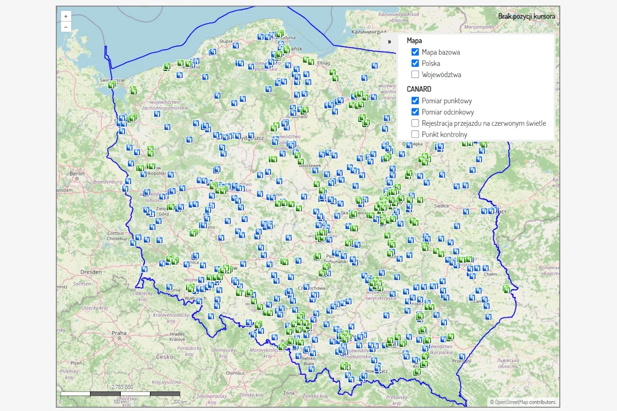Disable the Pomiar punktowy layer
This screenshot has width=617, height=411.
point(415,101)
